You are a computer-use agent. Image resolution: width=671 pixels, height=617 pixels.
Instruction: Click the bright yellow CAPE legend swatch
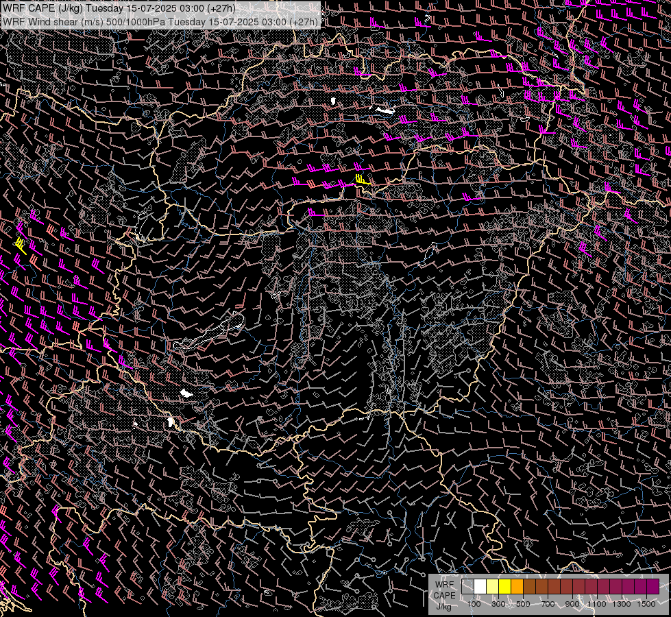(505, 587)
